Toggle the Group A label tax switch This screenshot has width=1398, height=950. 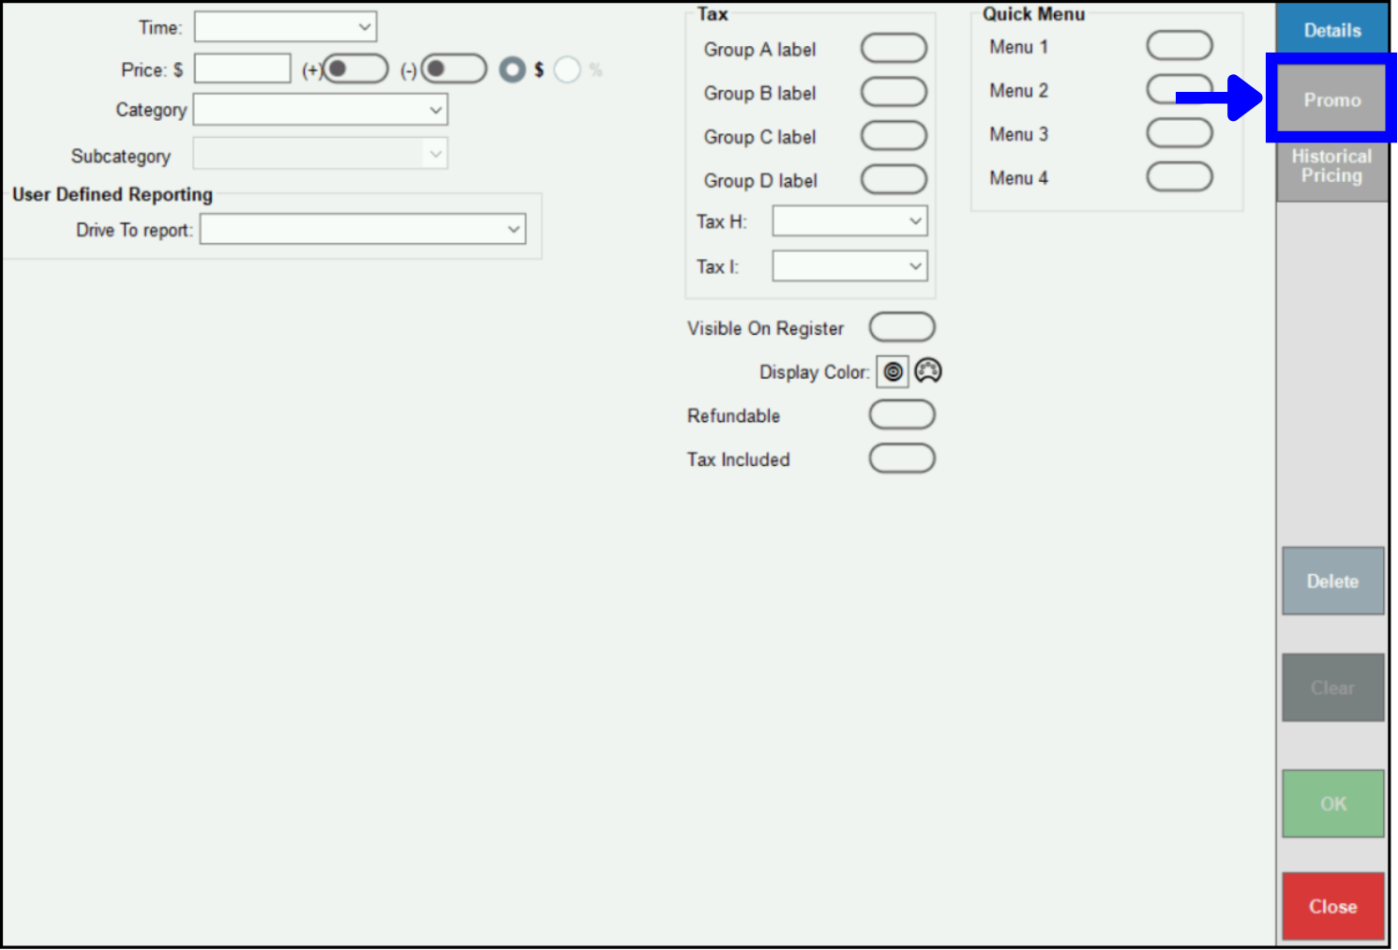(x=894, y=49)
